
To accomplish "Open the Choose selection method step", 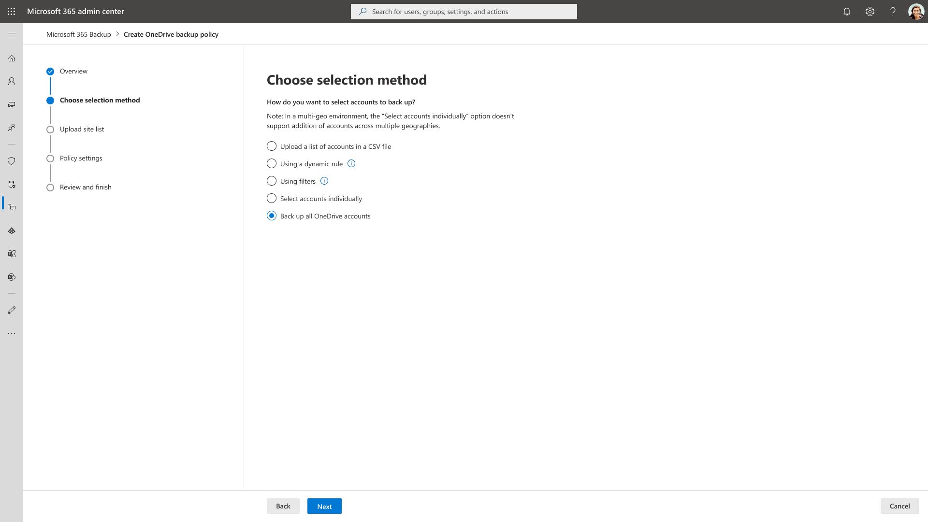I will 93,100.
